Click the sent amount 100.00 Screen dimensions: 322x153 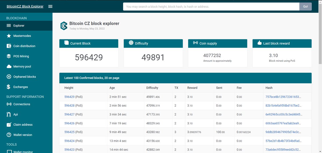click(220, 132)
